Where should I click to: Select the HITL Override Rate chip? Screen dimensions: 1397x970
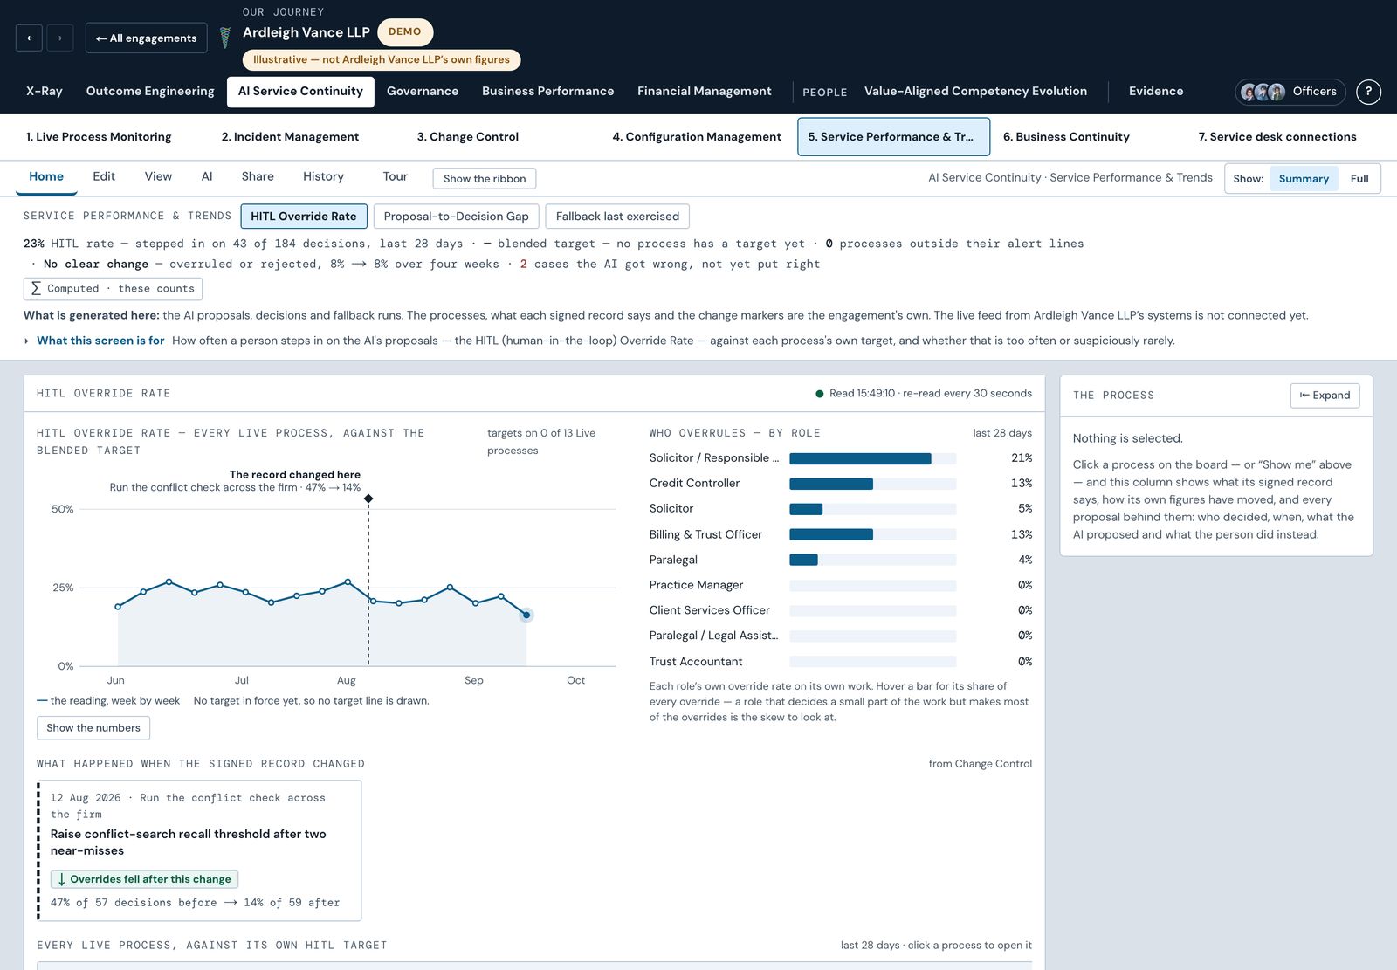304,217
